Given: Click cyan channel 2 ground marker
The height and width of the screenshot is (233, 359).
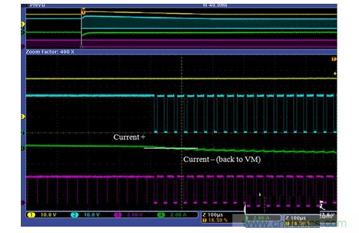Looking at the screenshot, I should [23, 133].
